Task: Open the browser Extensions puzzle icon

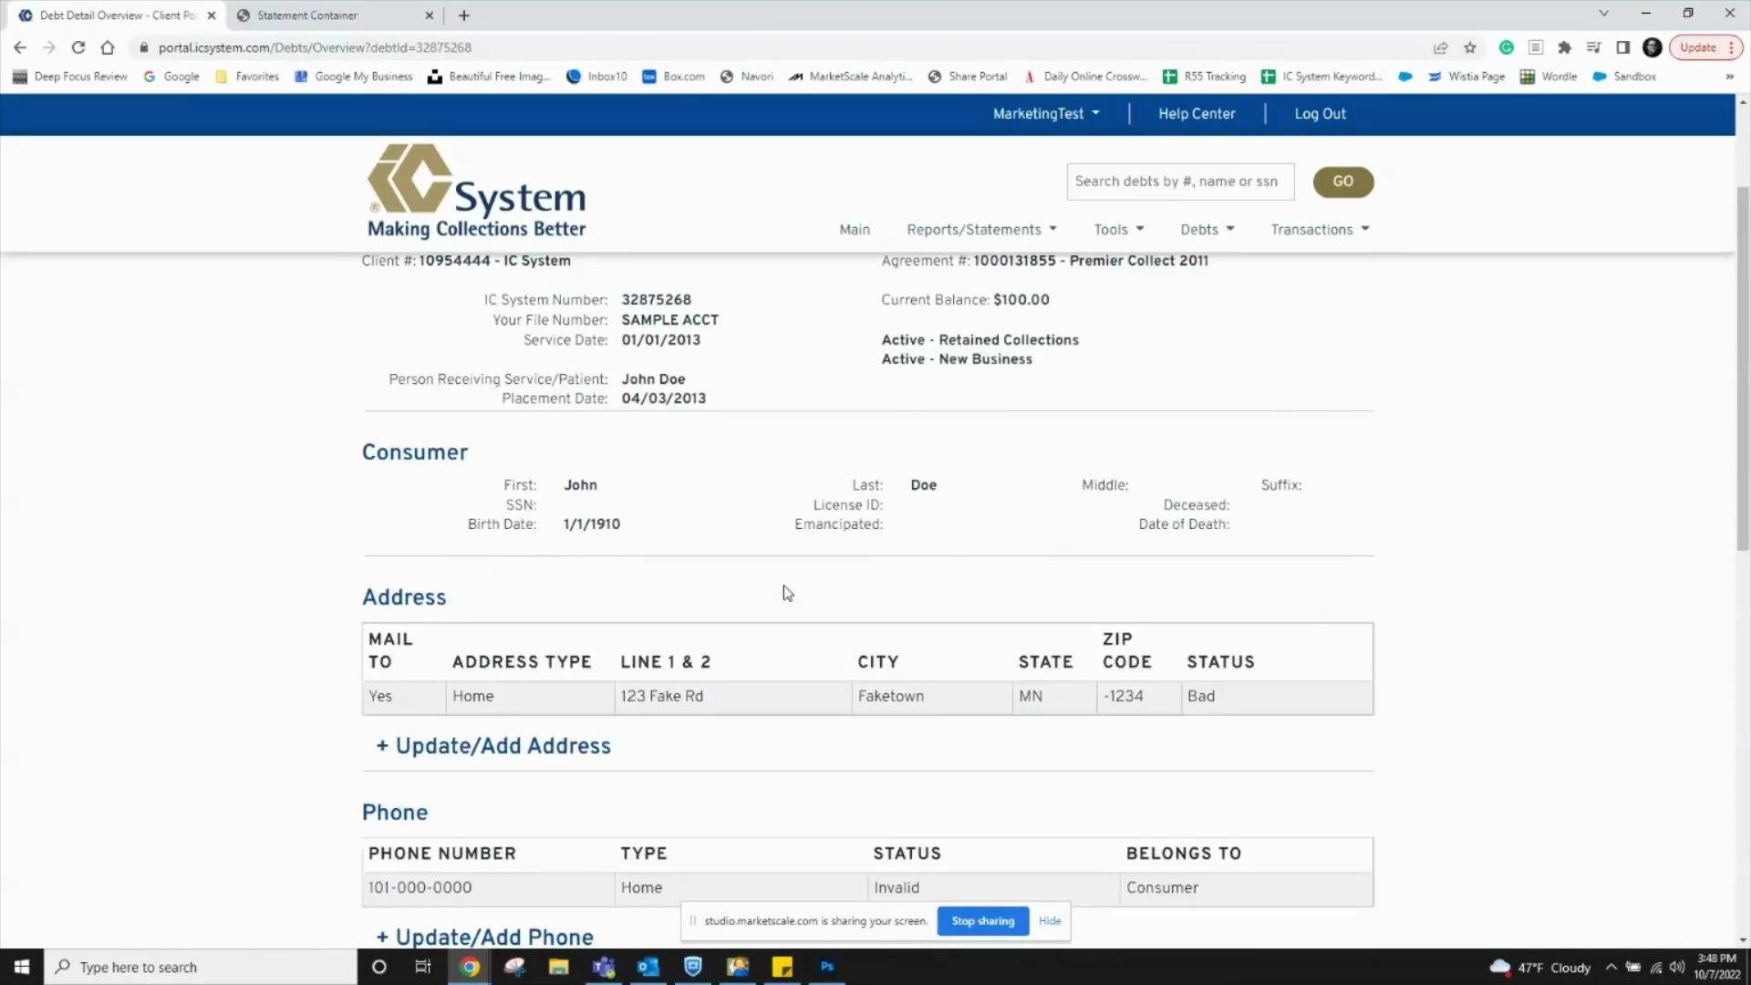Action: click(x=1565, y=47)
